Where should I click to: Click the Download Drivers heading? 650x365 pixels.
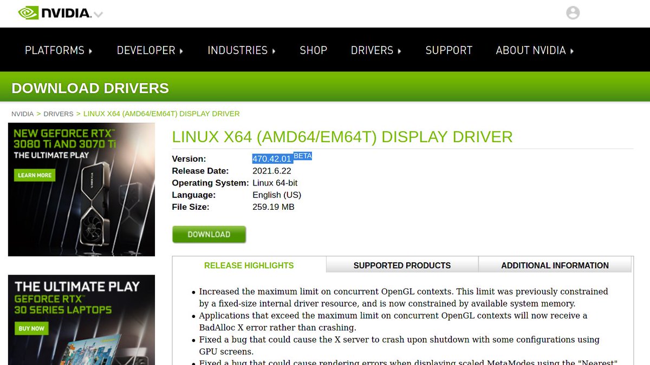pos(90,88)
